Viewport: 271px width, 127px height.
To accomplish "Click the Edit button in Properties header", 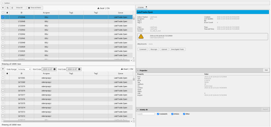I will coord(266,70).
